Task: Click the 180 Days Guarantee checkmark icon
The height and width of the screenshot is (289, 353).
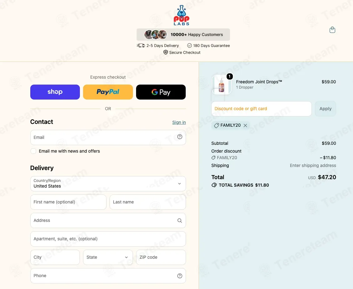Action: [x=189, y=46]
